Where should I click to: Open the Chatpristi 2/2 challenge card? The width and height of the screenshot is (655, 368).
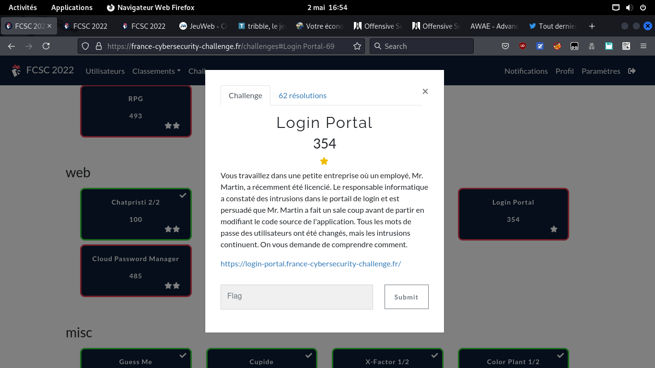point(136,214)
